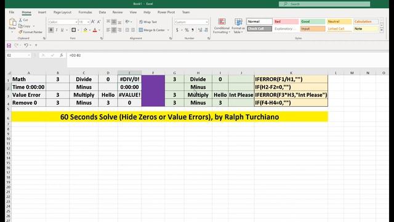Open the font size dropdown
Screen dimensions: 394x222
coord(88,22)
